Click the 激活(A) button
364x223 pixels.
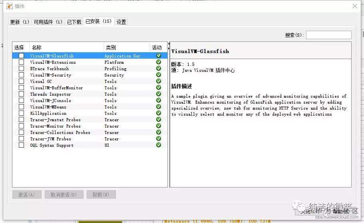(x=27, y=195)
